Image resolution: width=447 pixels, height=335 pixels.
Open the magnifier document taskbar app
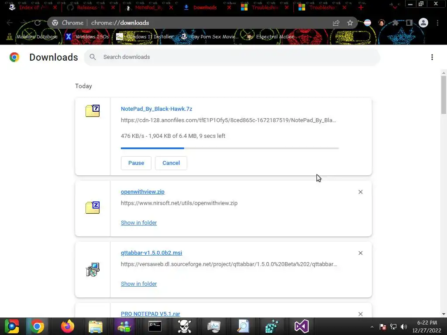coord(243,326)
